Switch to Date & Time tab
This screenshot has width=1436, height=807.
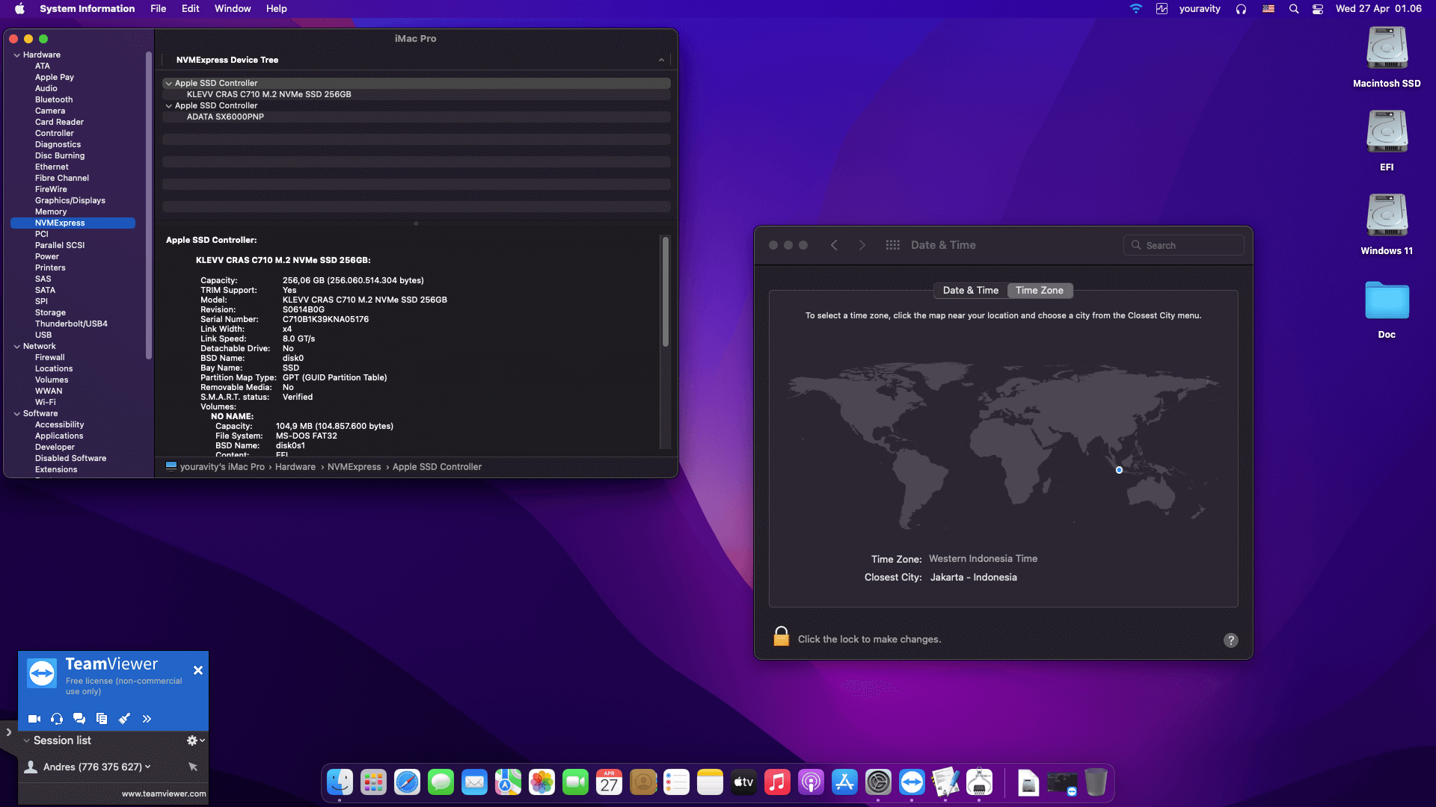[970, 291]
